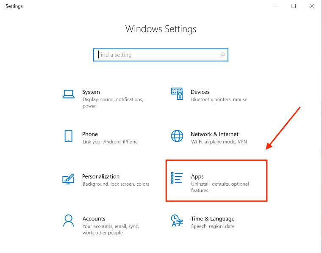322x253 pixels.
Task: Open the Time & Language icon
Action: coord(177,220)
